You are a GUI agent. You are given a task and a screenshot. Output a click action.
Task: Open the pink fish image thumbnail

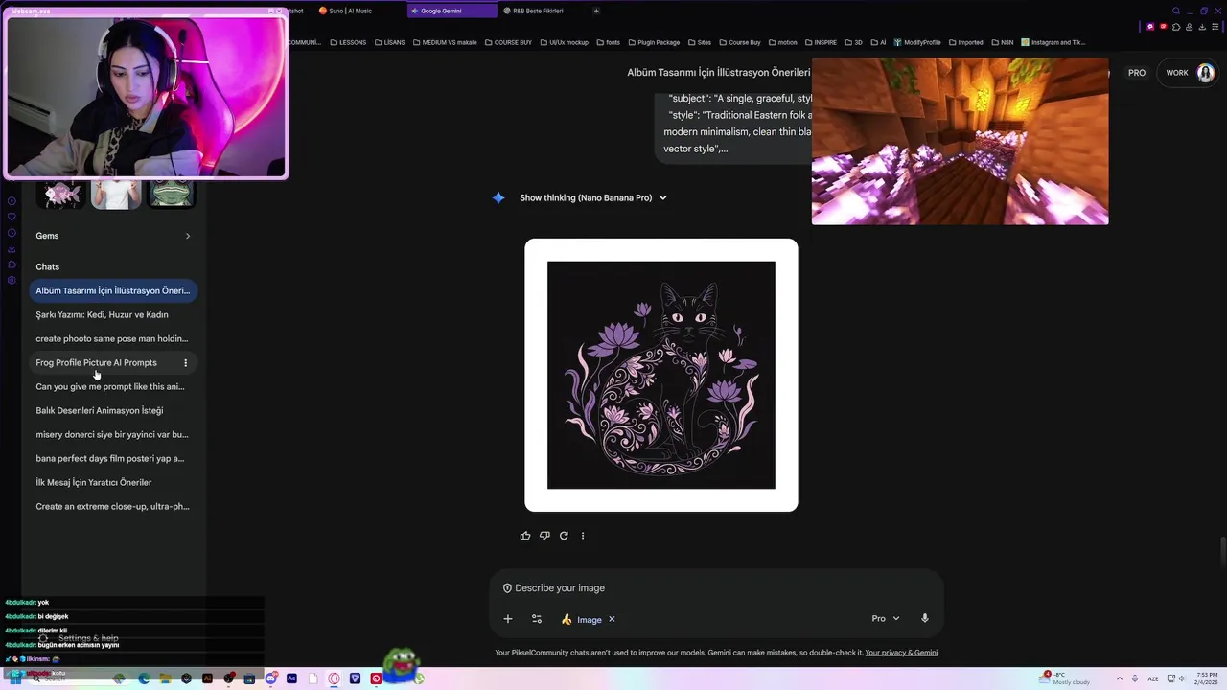point(59,195)
